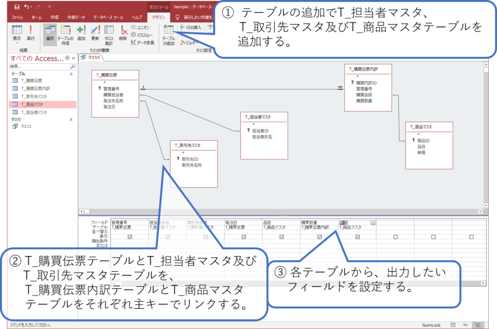The image size is (497, 329).
Task: Toggle the 表示 checkbox for 単価 column
Action: (x=358, y=237)
